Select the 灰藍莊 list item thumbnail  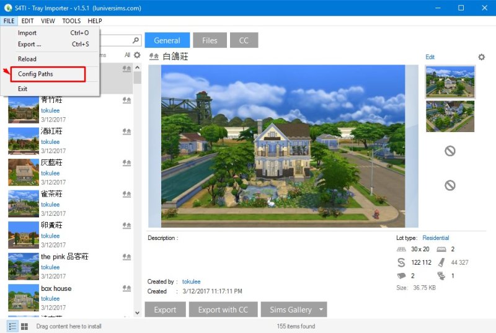(24, 172)
